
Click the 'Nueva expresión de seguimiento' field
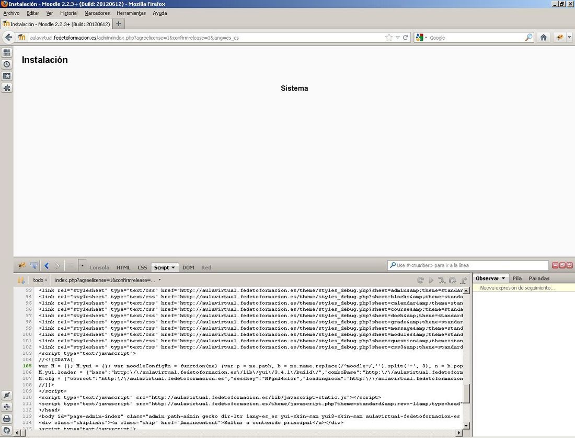(x=524, y=288)
